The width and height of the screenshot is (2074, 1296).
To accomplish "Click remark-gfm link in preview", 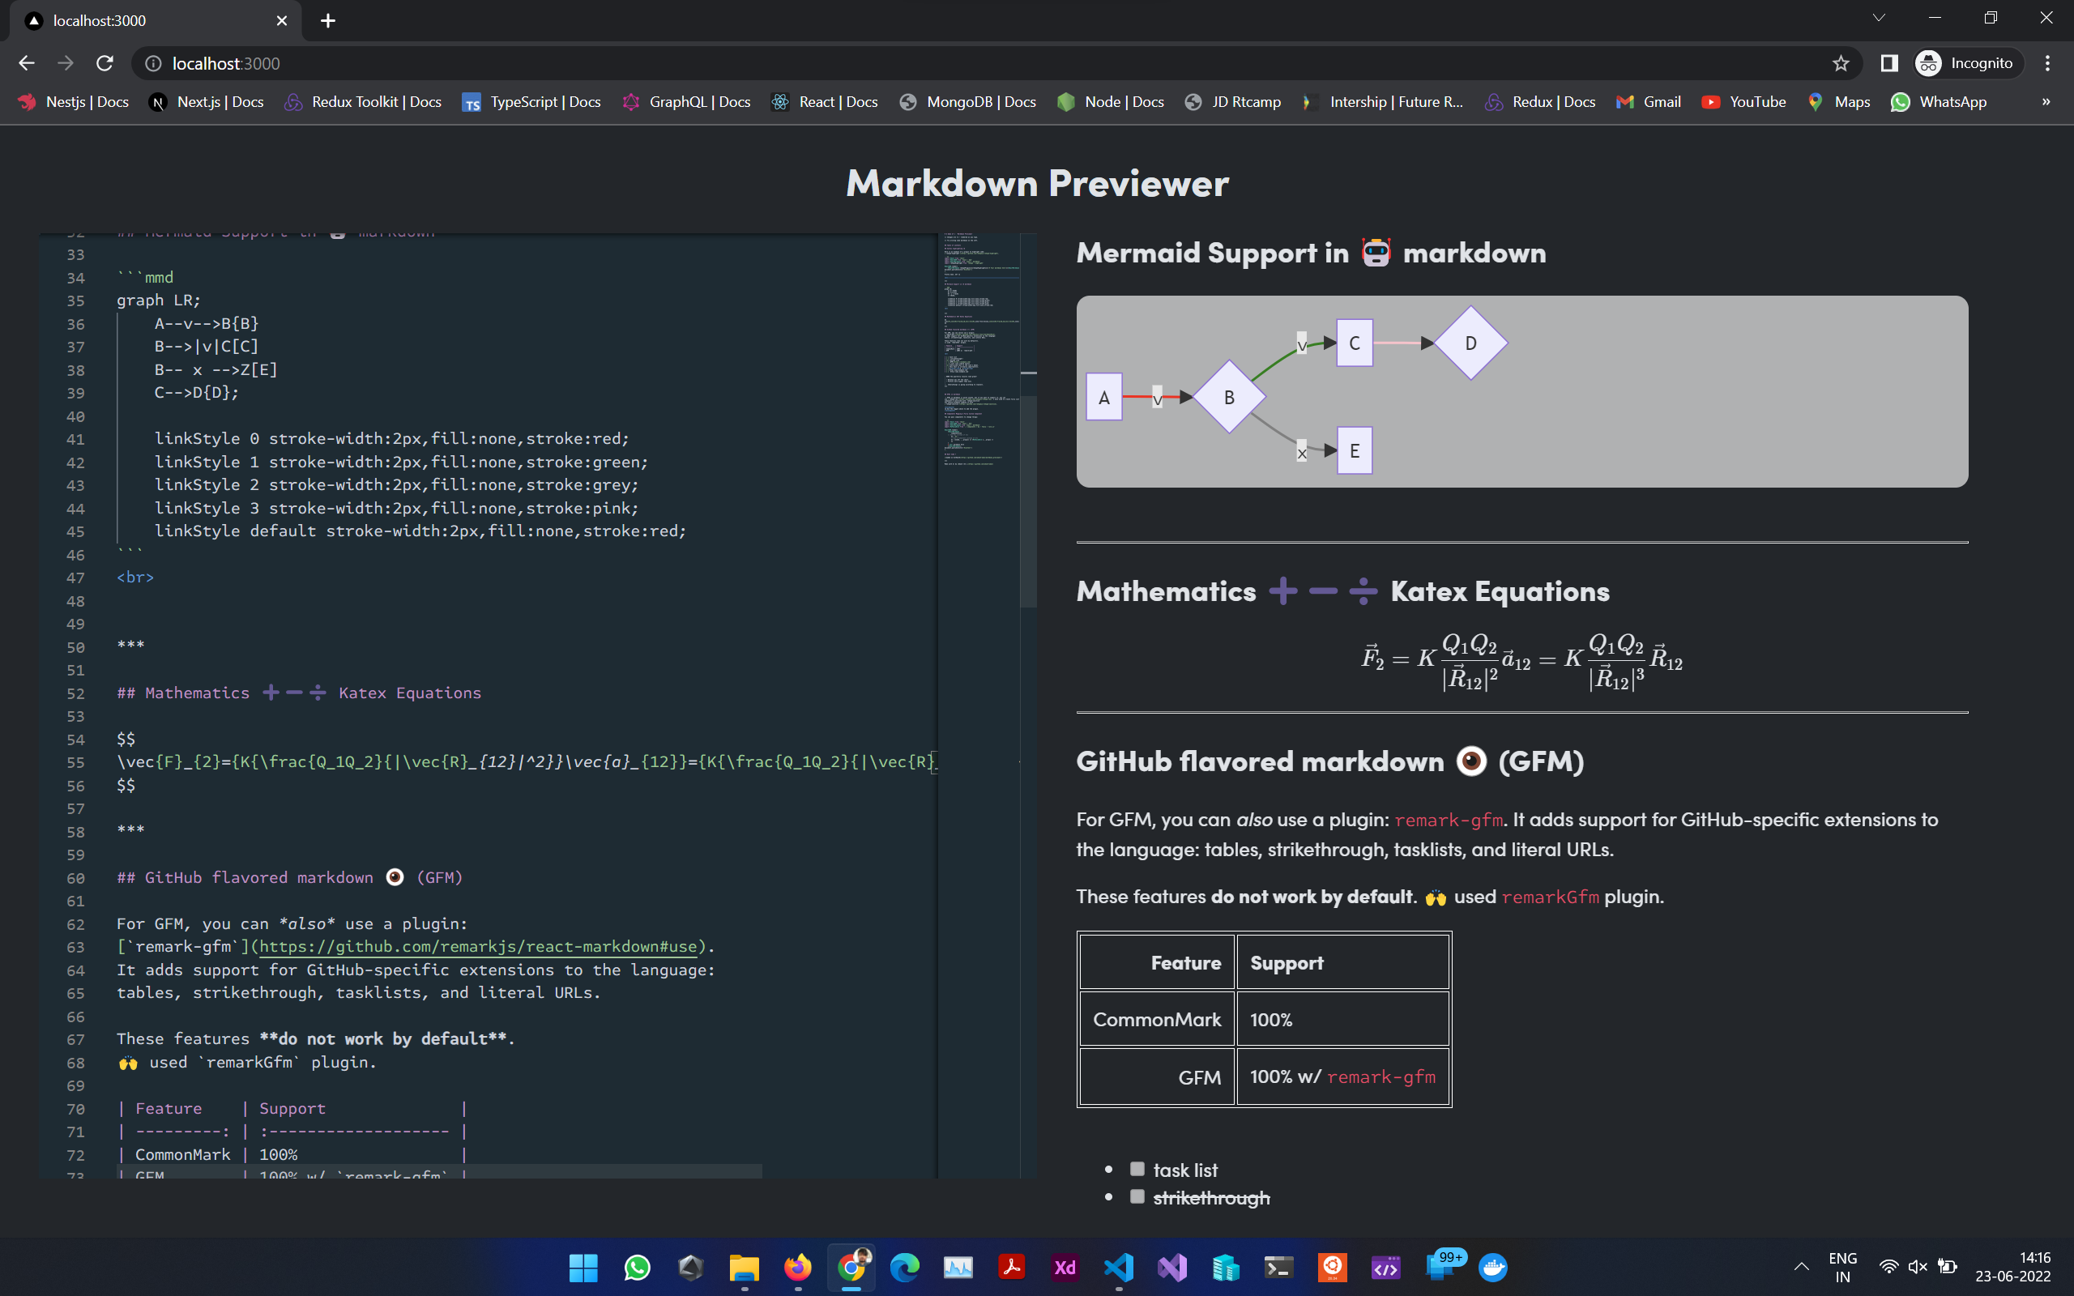I will (x=1449, y=821).
